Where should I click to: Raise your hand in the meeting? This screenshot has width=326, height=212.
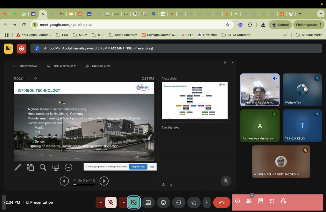point(194,202)
